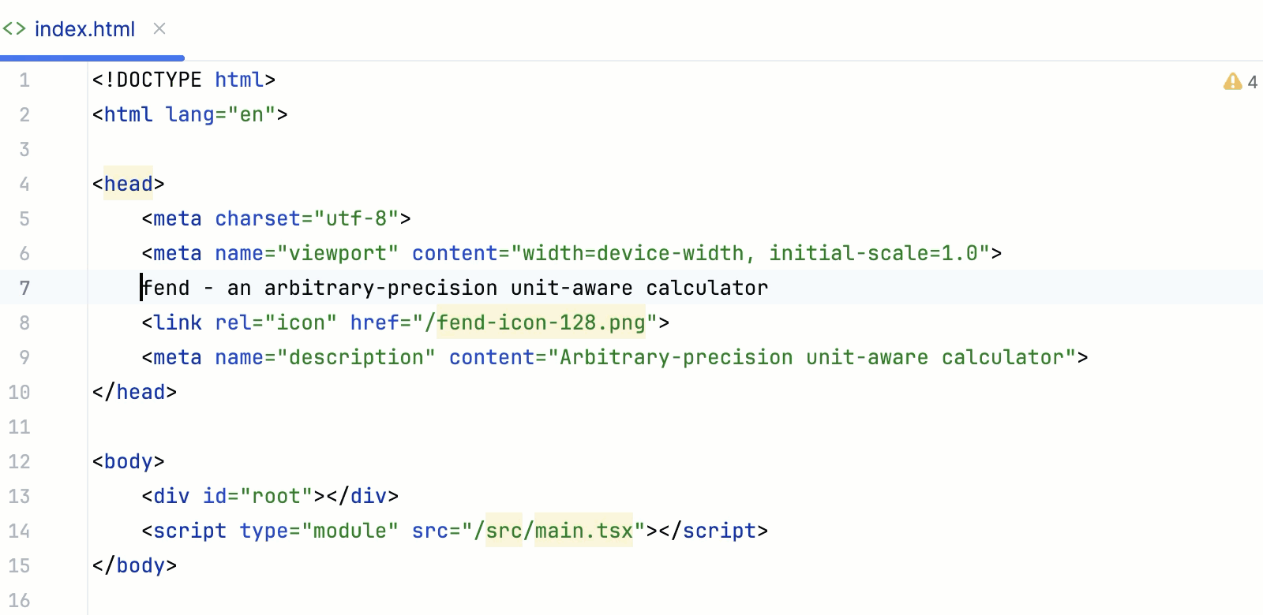Click the warning inspections indicator showing 4
1263x615 pixels.
(1252, 81)
